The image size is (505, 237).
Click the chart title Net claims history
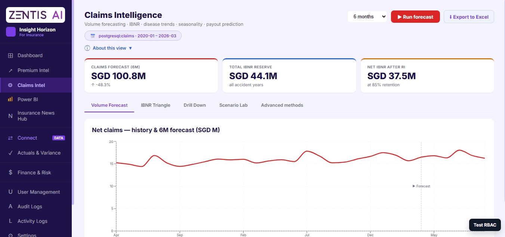[x=156, y=130]
